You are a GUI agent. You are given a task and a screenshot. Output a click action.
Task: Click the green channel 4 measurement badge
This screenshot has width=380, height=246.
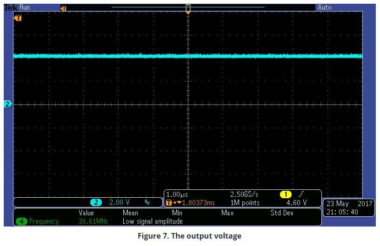21,221
